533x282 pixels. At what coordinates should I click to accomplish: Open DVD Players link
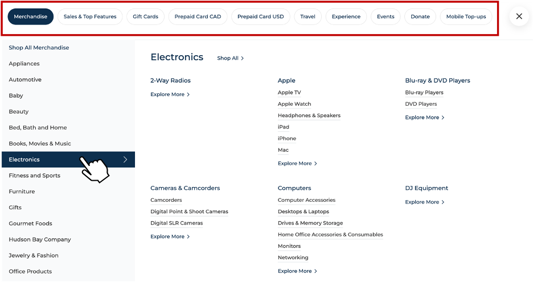(421, 104)
